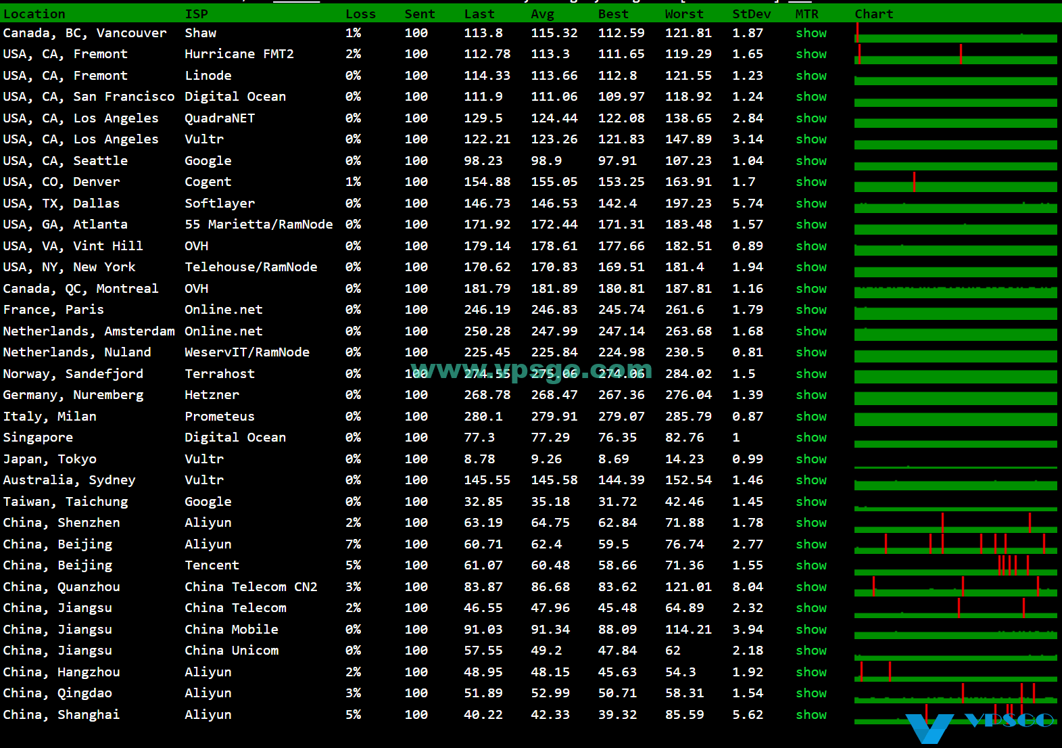Open show link for Fremont Linode row
This screenshot has width=1062, height=748.
tap(811, 75)
